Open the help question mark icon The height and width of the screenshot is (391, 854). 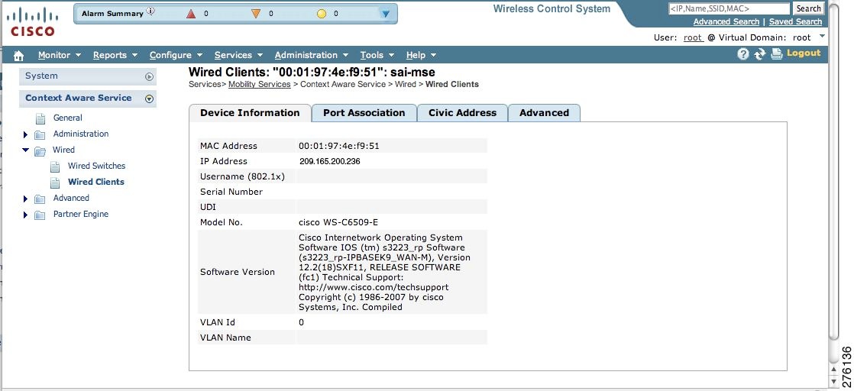(743, 53)
